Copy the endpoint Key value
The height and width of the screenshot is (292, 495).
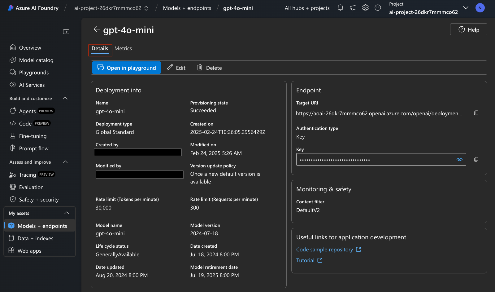click(476, 159)
